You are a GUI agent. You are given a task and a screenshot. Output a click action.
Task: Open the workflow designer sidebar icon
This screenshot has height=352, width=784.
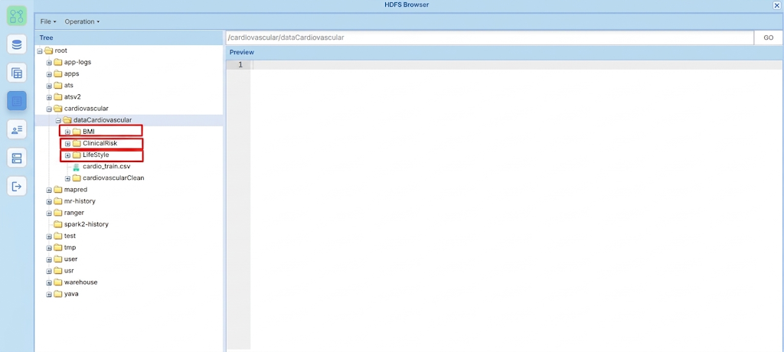pos(17,16)
